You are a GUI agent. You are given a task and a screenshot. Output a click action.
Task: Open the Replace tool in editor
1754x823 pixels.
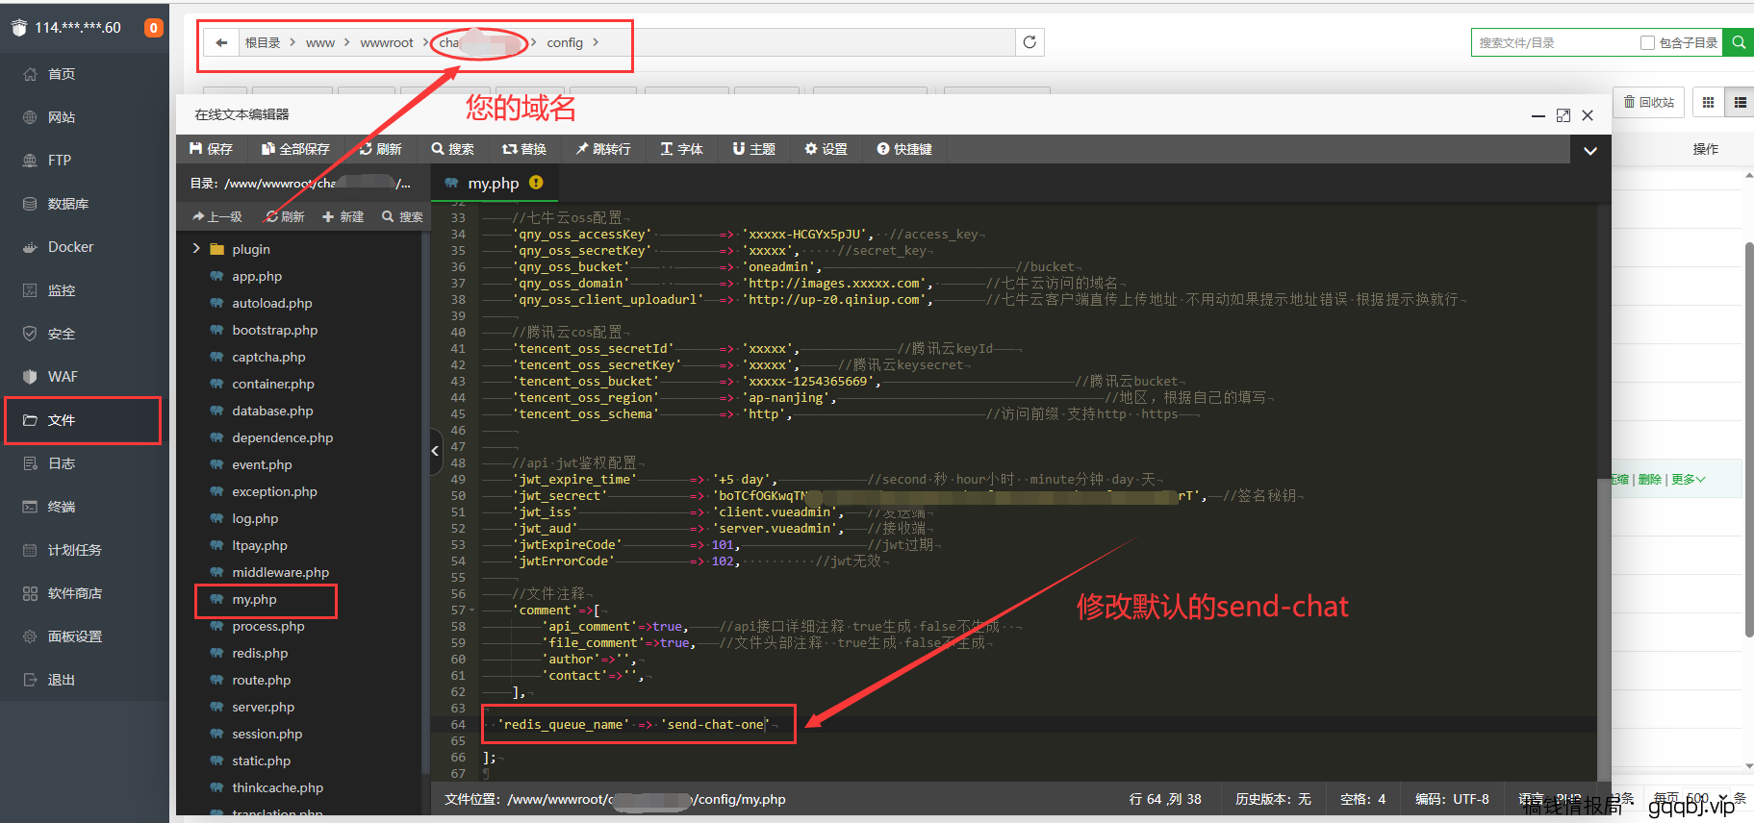[x=523, y=149]
